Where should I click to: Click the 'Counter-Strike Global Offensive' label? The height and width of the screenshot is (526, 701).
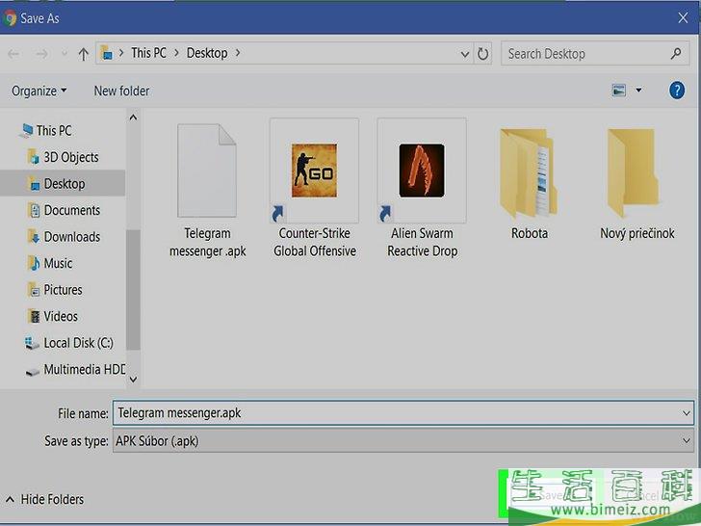click(x=315, y=242)
